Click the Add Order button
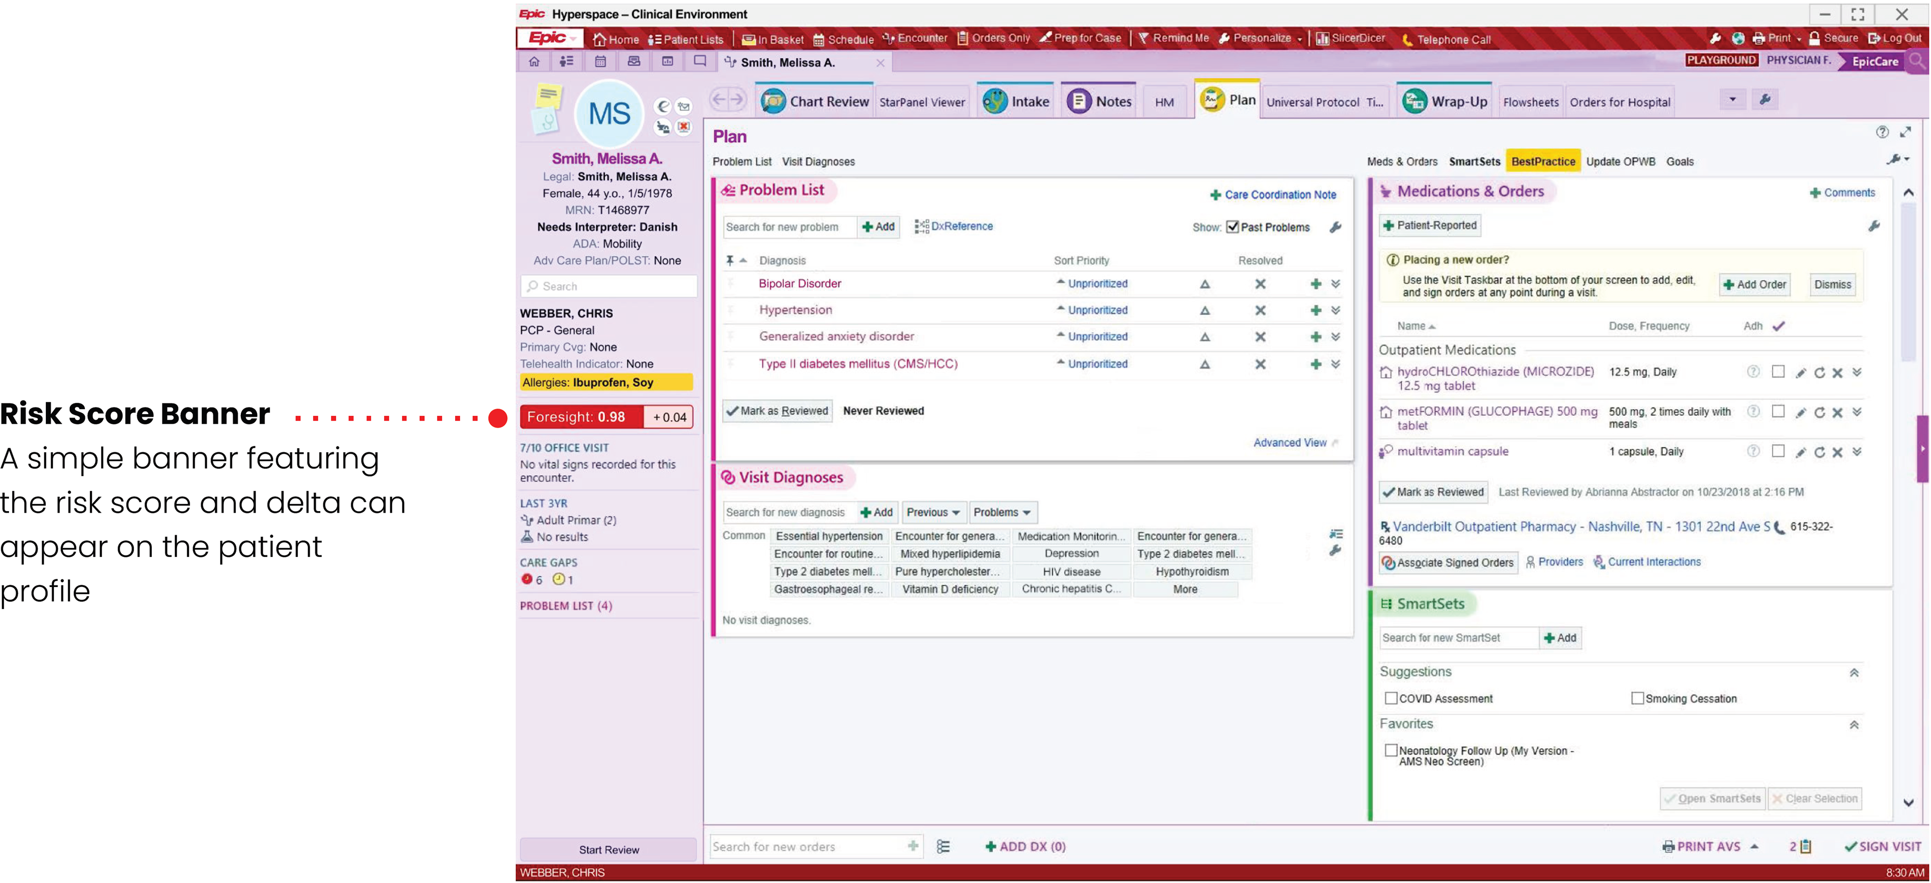 pos(1754,284)
